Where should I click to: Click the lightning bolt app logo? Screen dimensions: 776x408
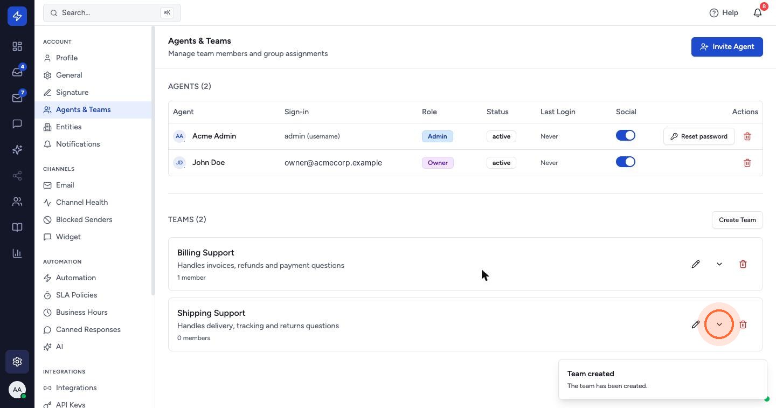[x=17, y=16]
